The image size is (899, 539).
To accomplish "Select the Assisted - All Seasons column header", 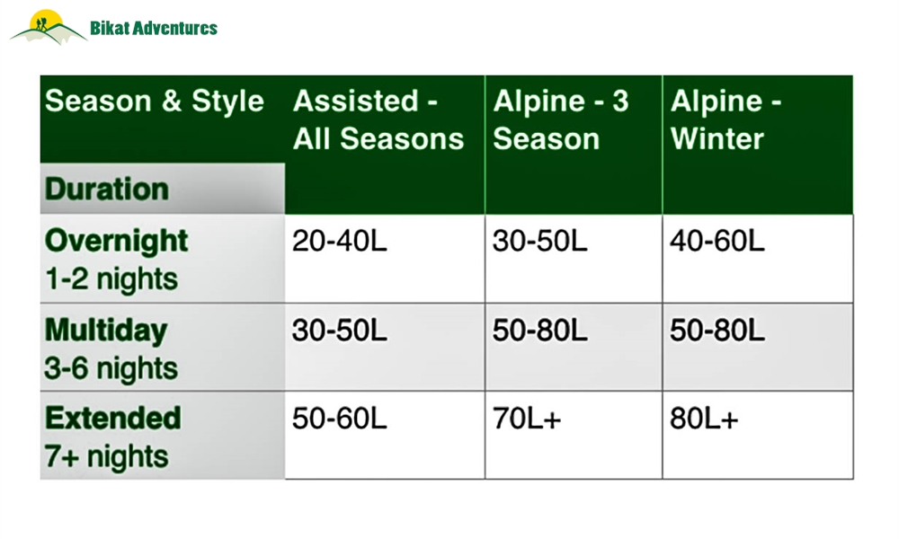I will 385,145.
